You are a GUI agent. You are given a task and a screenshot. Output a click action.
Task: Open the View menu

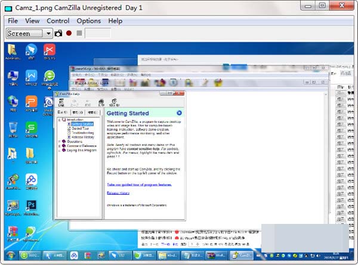[32, 21]
